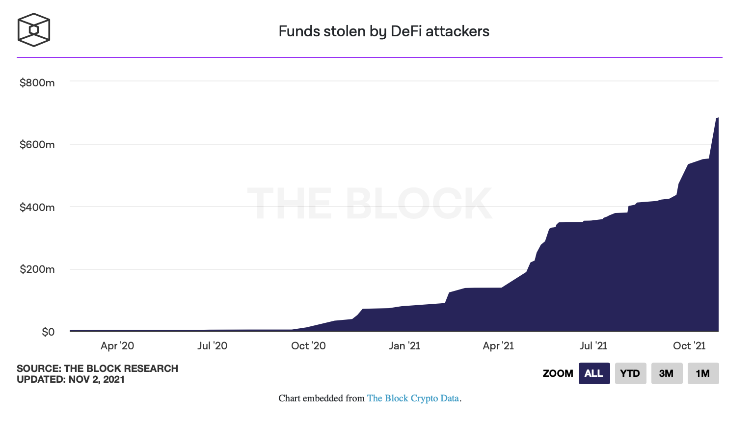
Task: Click the Apr '20 date label
Action: pos(117,346)
